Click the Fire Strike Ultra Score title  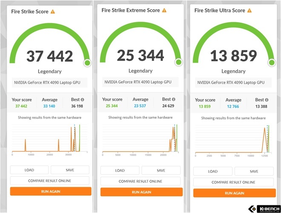220,11
